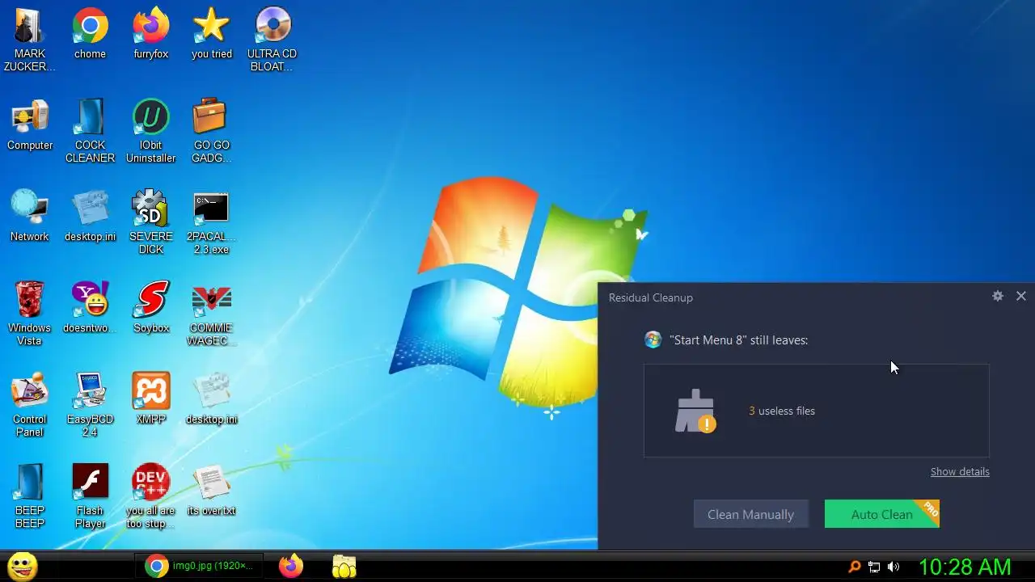Open the DEV C++ 'you all are too stup...' icon
Image resolution: width=1035 pixels, height=582 pixels.
150,496
